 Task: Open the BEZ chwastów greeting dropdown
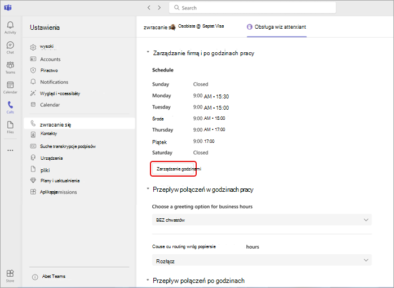(262, 220)
